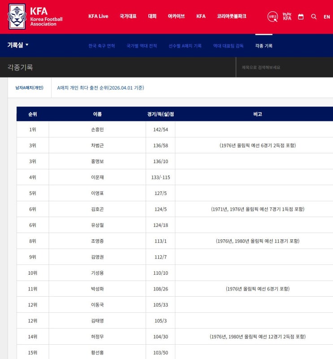Viewport: 333px width, 359px height.
Task: Select player name 박성화
Action: point(97,289)
